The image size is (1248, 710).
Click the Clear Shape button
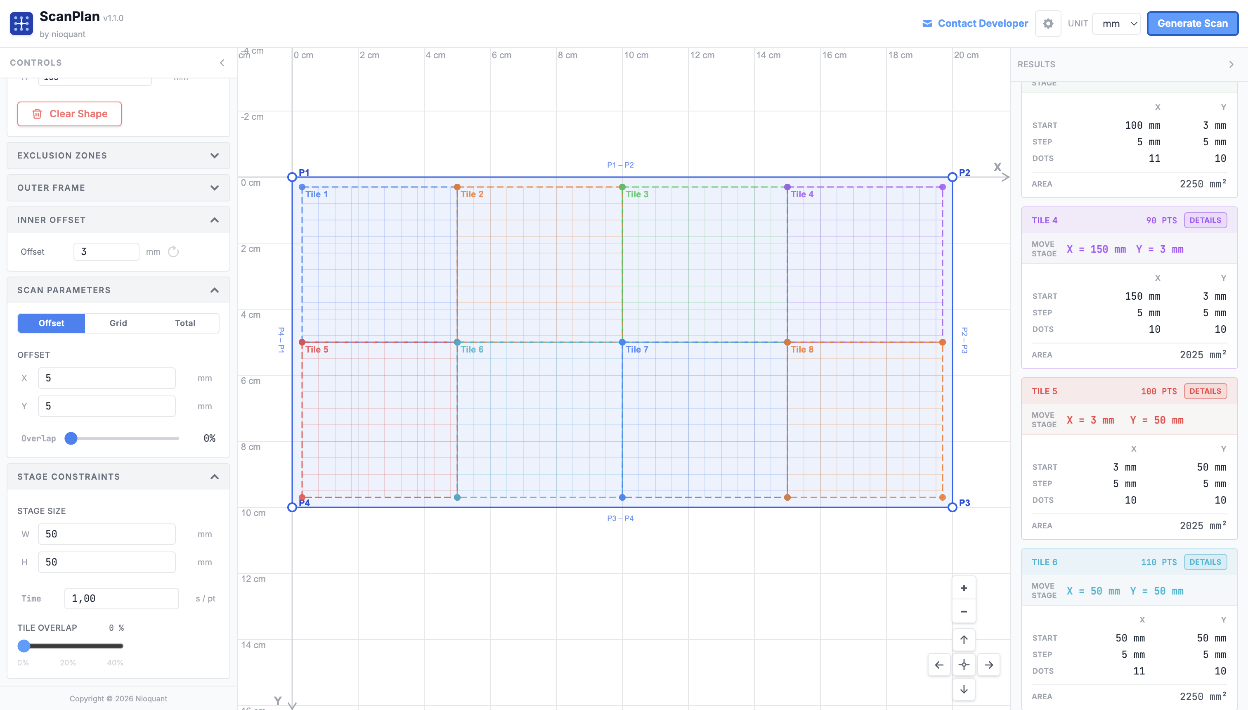pos(69,114)
